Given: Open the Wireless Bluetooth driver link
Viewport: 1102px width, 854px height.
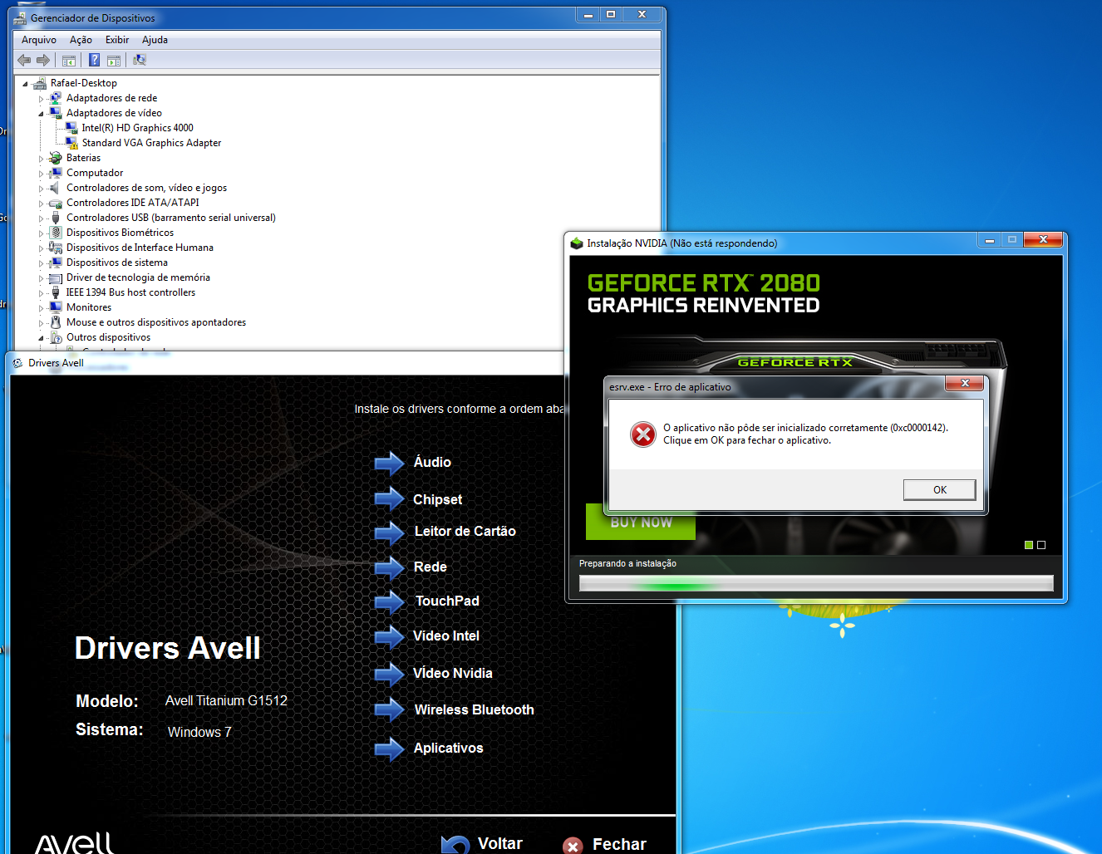Looking at the screenshot, I should pyautogui.click(x=474, y=709).
